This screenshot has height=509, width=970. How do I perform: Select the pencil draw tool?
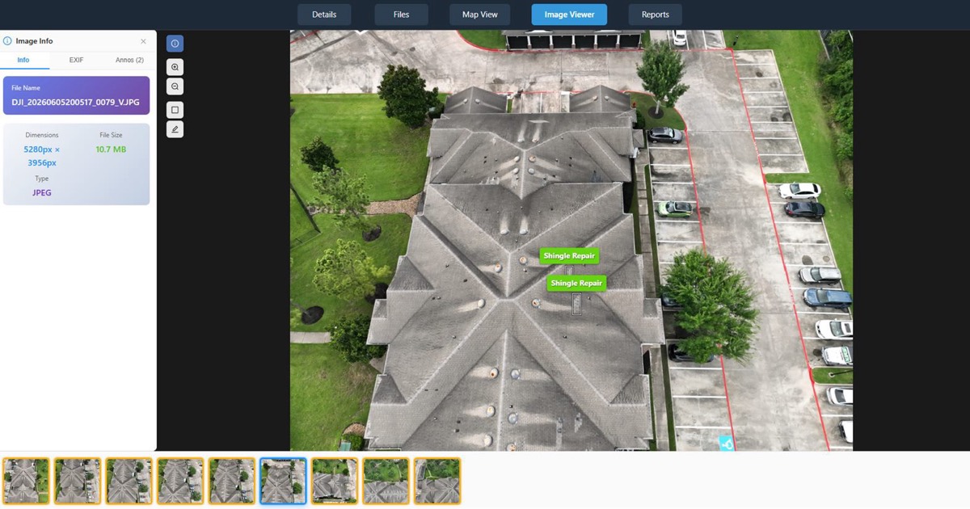point(175,129)
